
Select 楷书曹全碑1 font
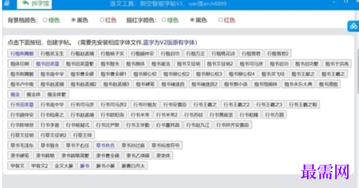coord(113,74)
